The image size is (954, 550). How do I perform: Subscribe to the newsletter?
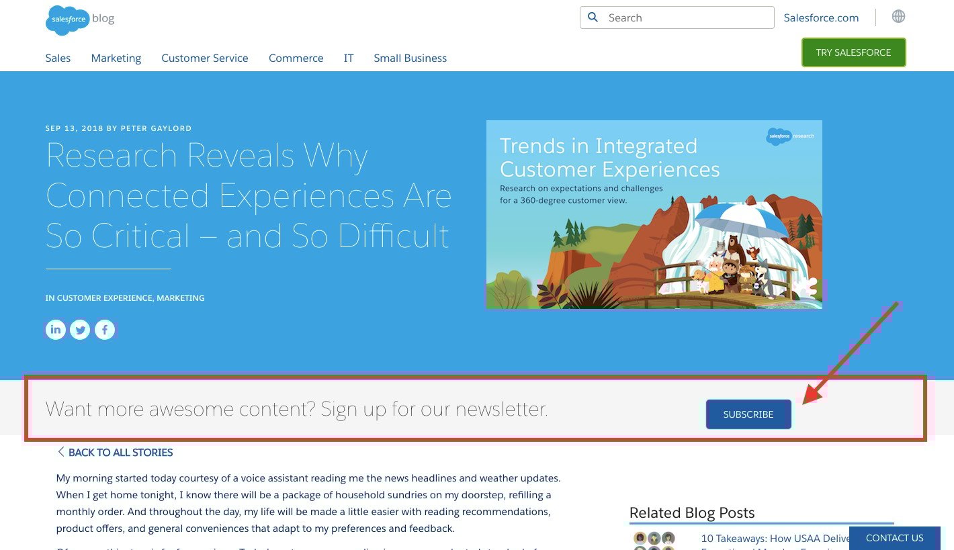[748, 414]
